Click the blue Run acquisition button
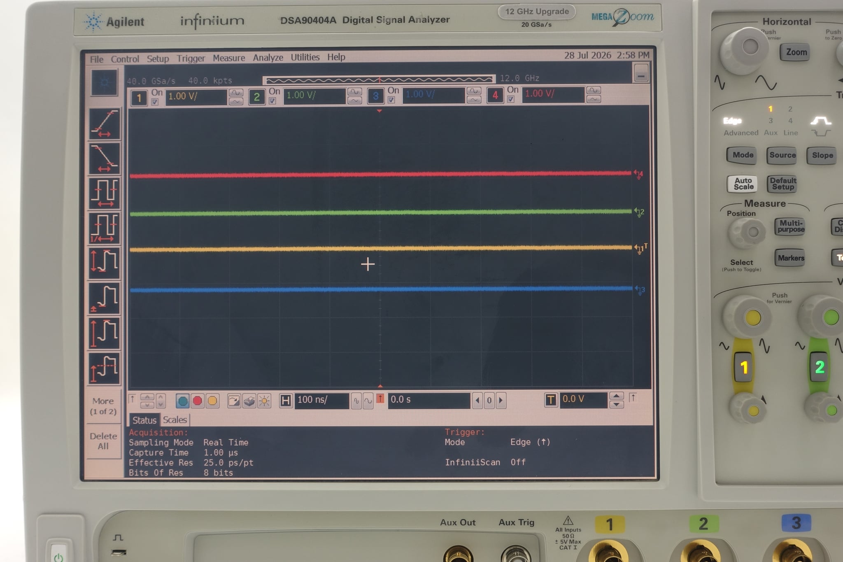 click(183, 401)
